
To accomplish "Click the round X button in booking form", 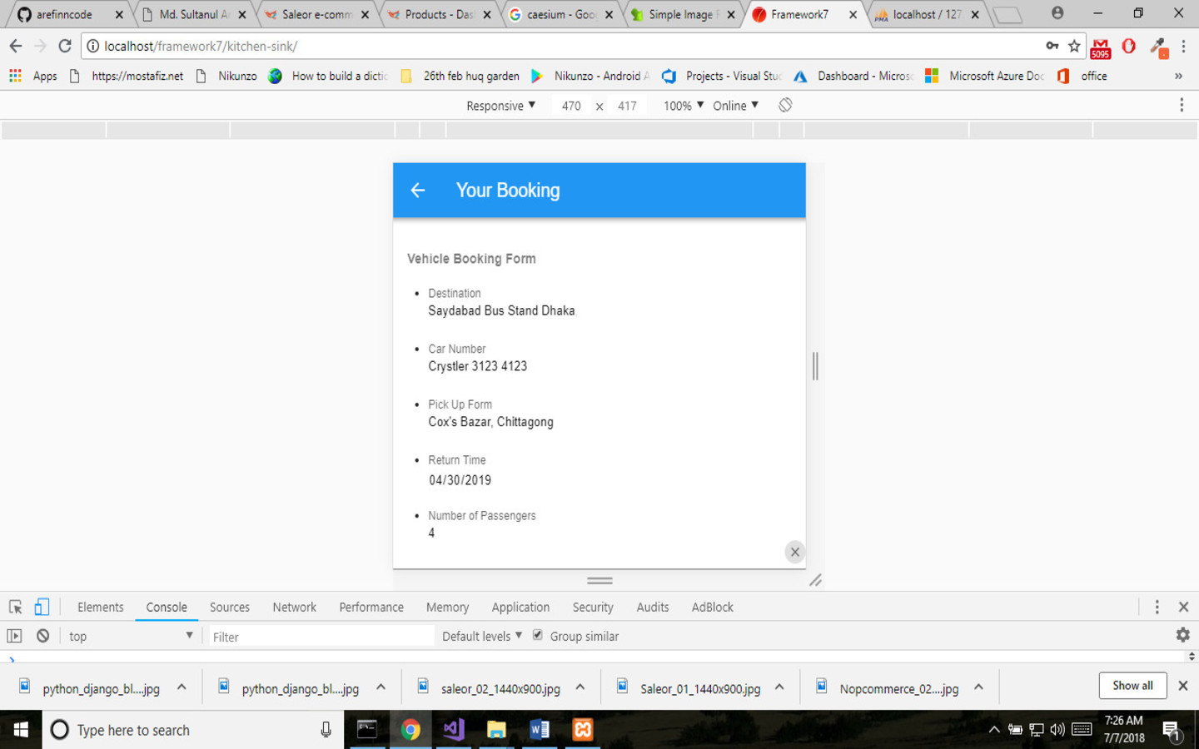I will [794, 552].
